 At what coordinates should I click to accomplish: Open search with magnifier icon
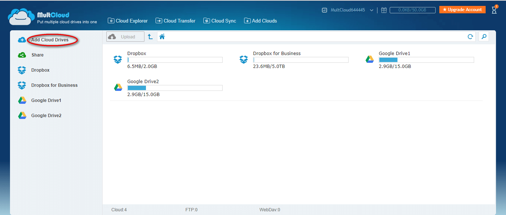[x=483, y=37]
